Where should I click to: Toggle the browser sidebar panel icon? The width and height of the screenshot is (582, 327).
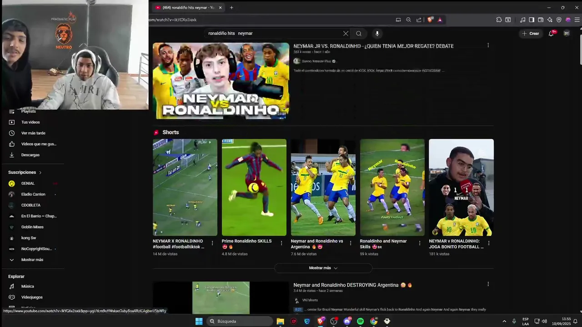532,20
